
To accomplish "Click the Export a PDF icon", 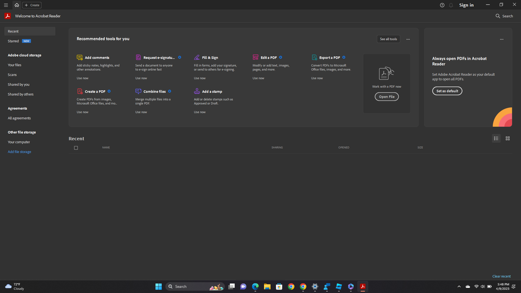I will click(x=314, y=57).
